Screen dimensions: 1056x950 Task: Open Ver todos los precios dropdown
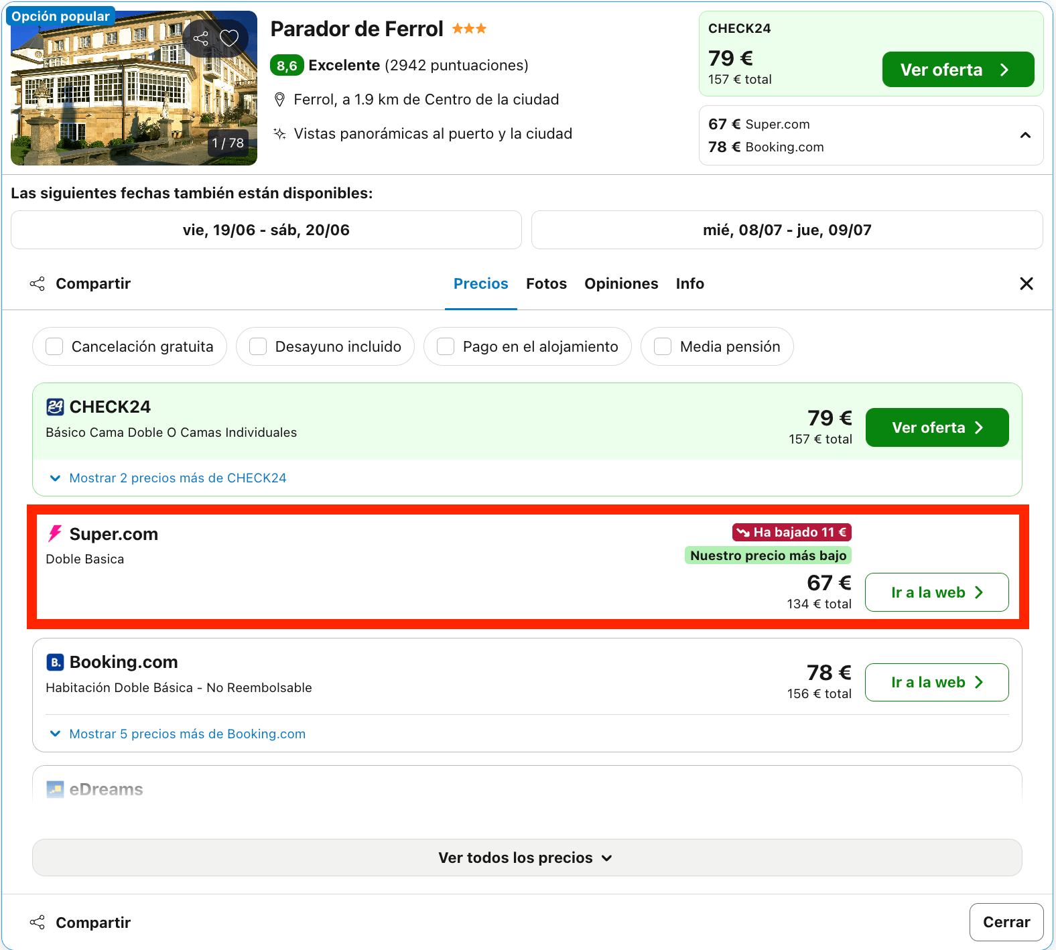coord(527,858)
